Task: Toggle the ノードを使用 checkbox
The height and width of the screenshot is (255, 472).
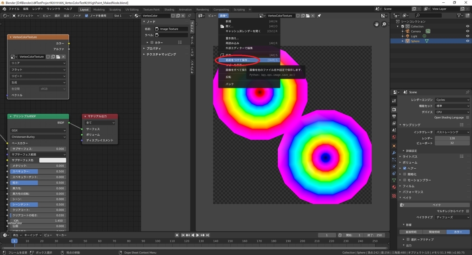Action: point(87,16)
